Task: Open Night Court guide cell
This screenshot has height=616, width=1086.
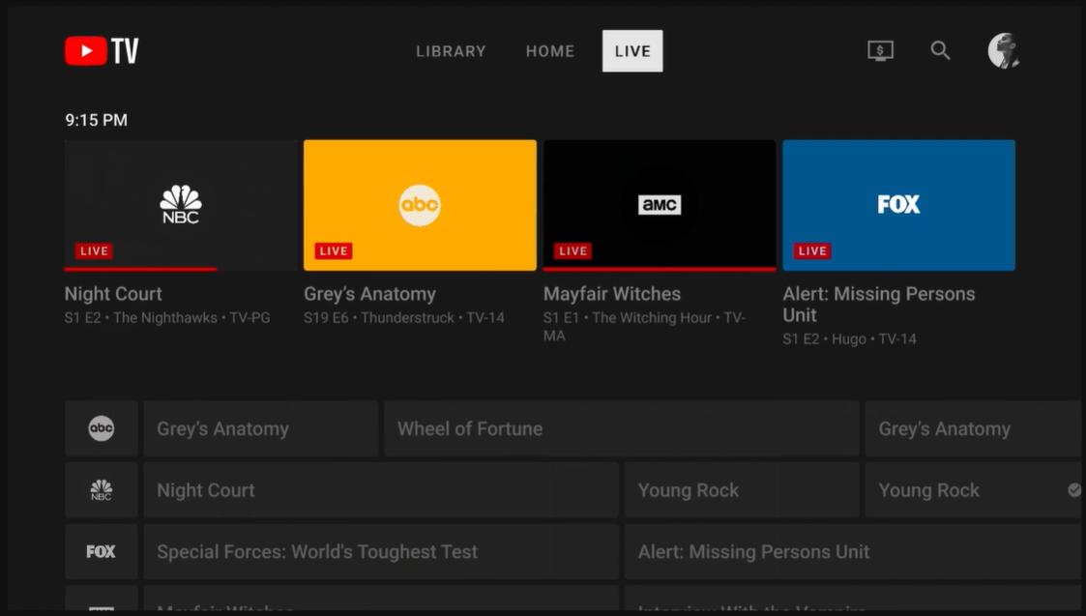Action: pos(381,490)
